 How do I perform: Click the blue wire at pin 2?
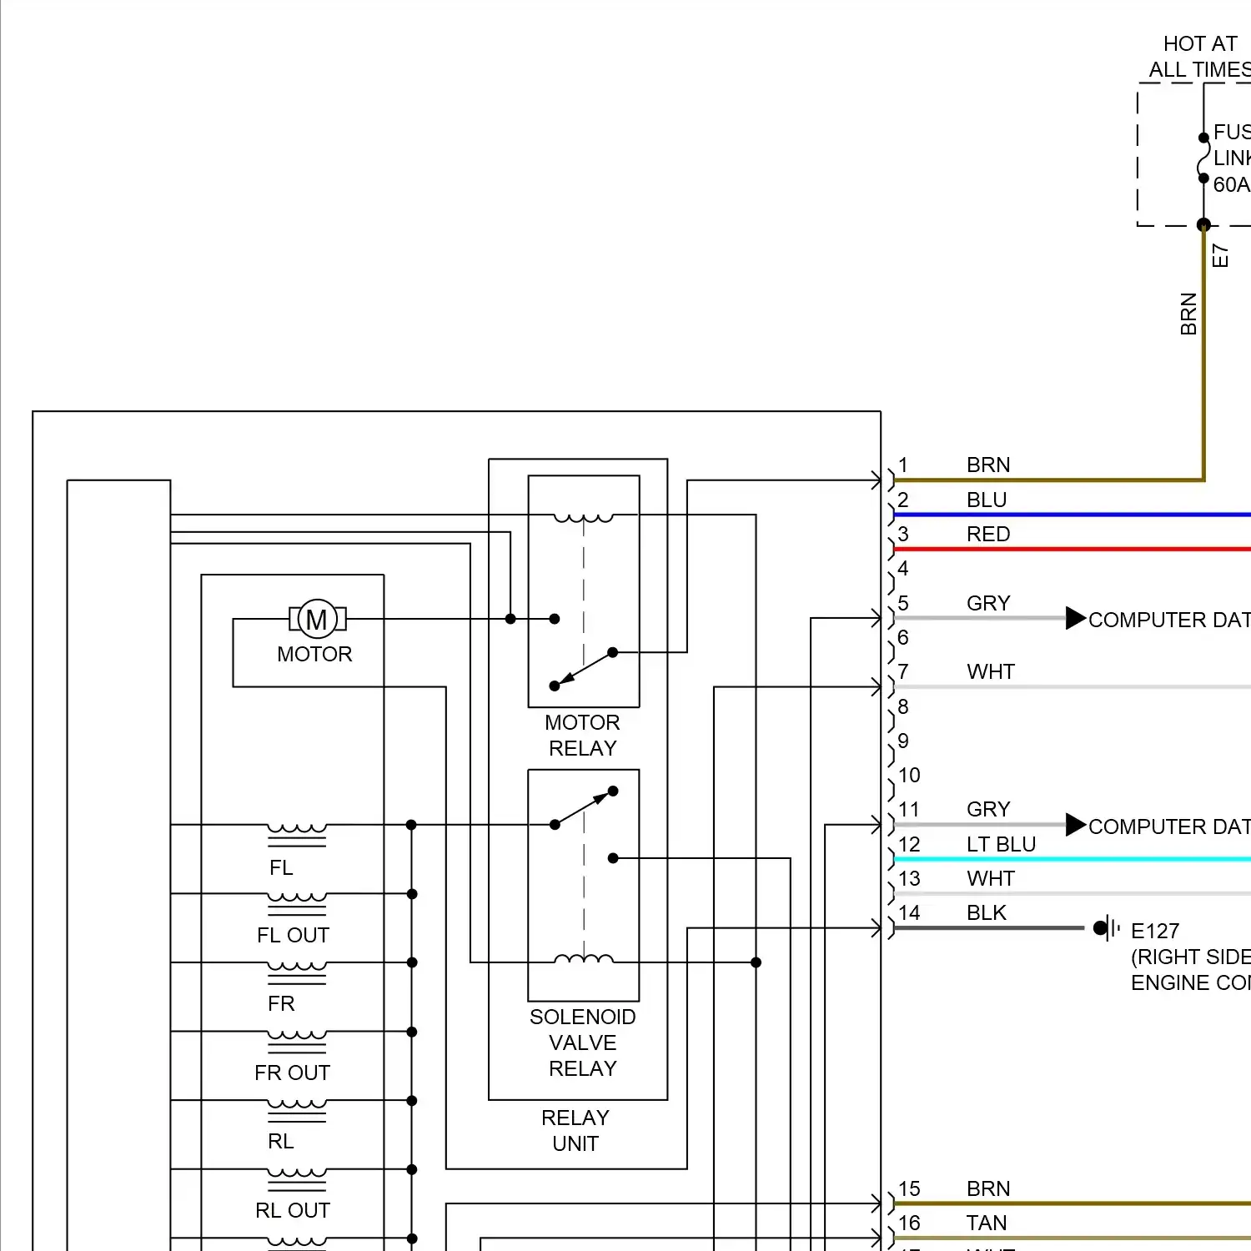point(1072,515)
